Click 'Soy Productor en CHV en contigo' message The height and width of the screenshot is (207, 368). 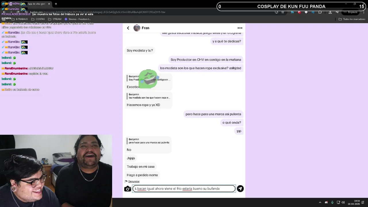[206, 60]
